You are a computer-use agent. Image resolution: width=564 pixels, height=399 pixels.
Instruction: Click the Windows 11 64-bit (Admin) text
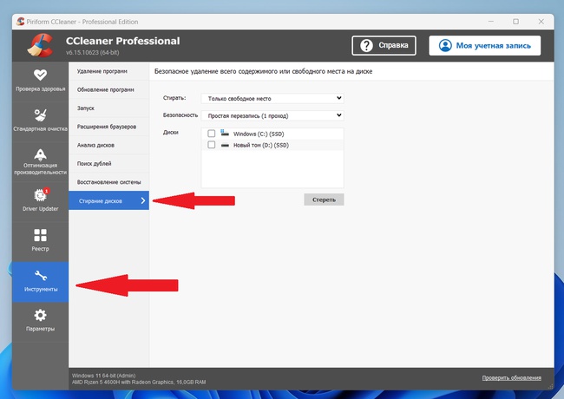pyautogui.click(x=103, y=376)
